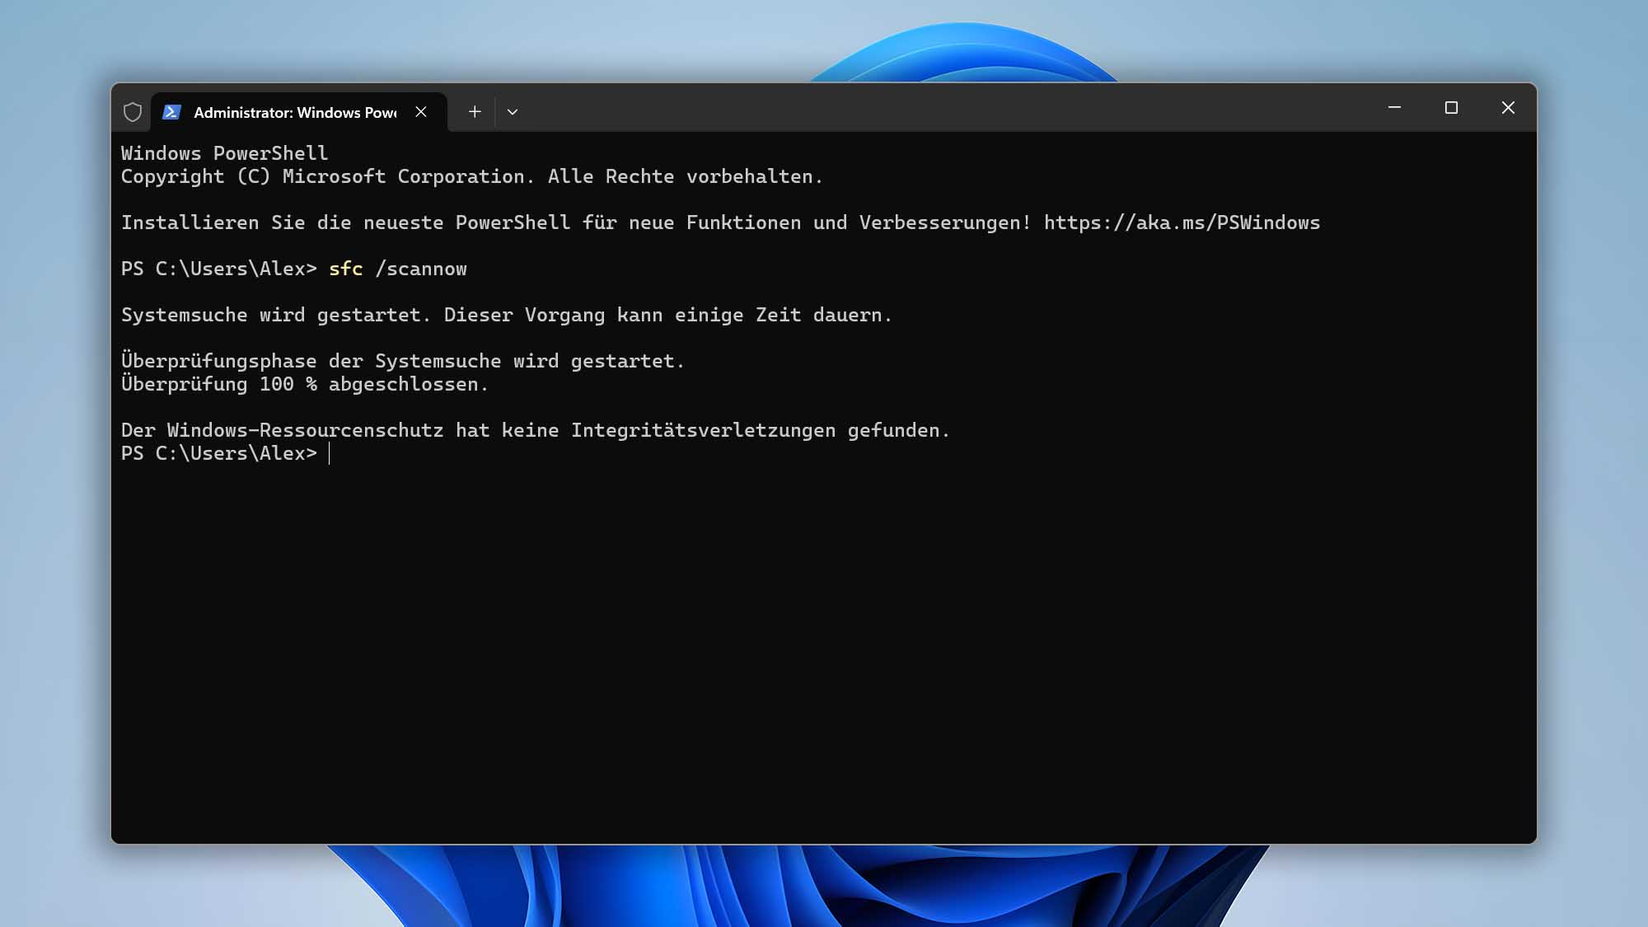Click the 'Copyright (C) Microsoft Corporation' line
The width and height of the screenshot is (1648, 927).
[x=472, y=176]
